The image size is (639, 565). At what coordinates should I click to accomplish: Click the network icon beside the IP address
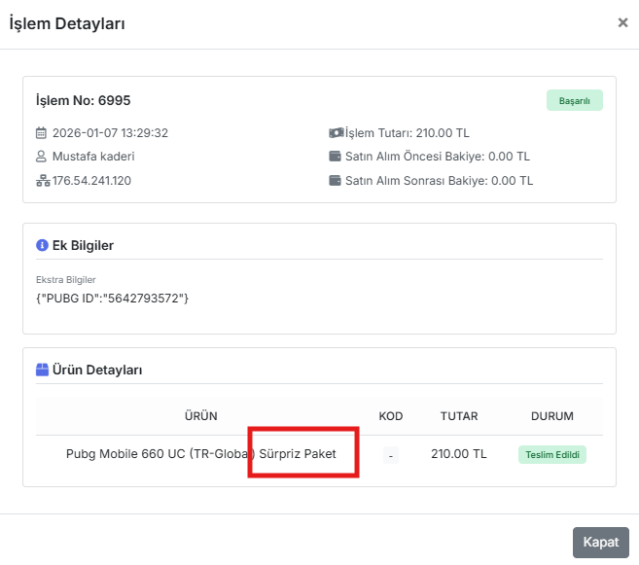(x=43, y=181)
